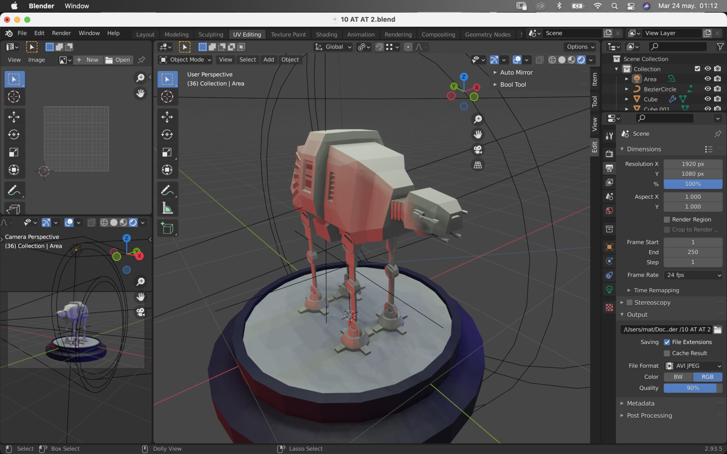Viewport: 727px width, 454px height.
Task: Hide the BezierCircle object in viewport
Action: [x=707, y=89]
